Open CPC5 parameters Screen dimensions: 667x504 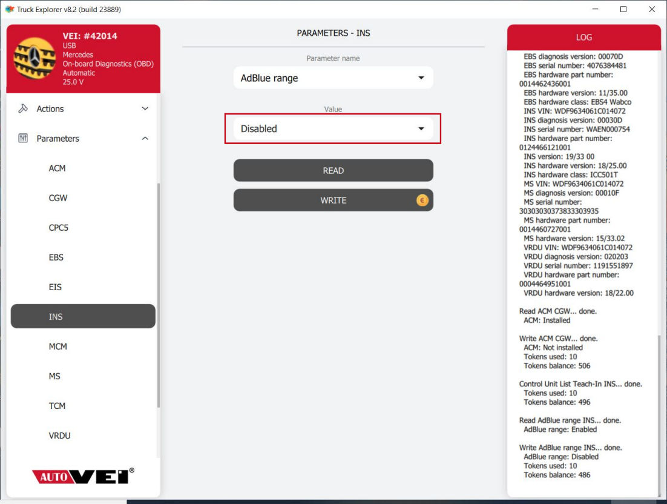pyautogui.click(x=59, y=228)
